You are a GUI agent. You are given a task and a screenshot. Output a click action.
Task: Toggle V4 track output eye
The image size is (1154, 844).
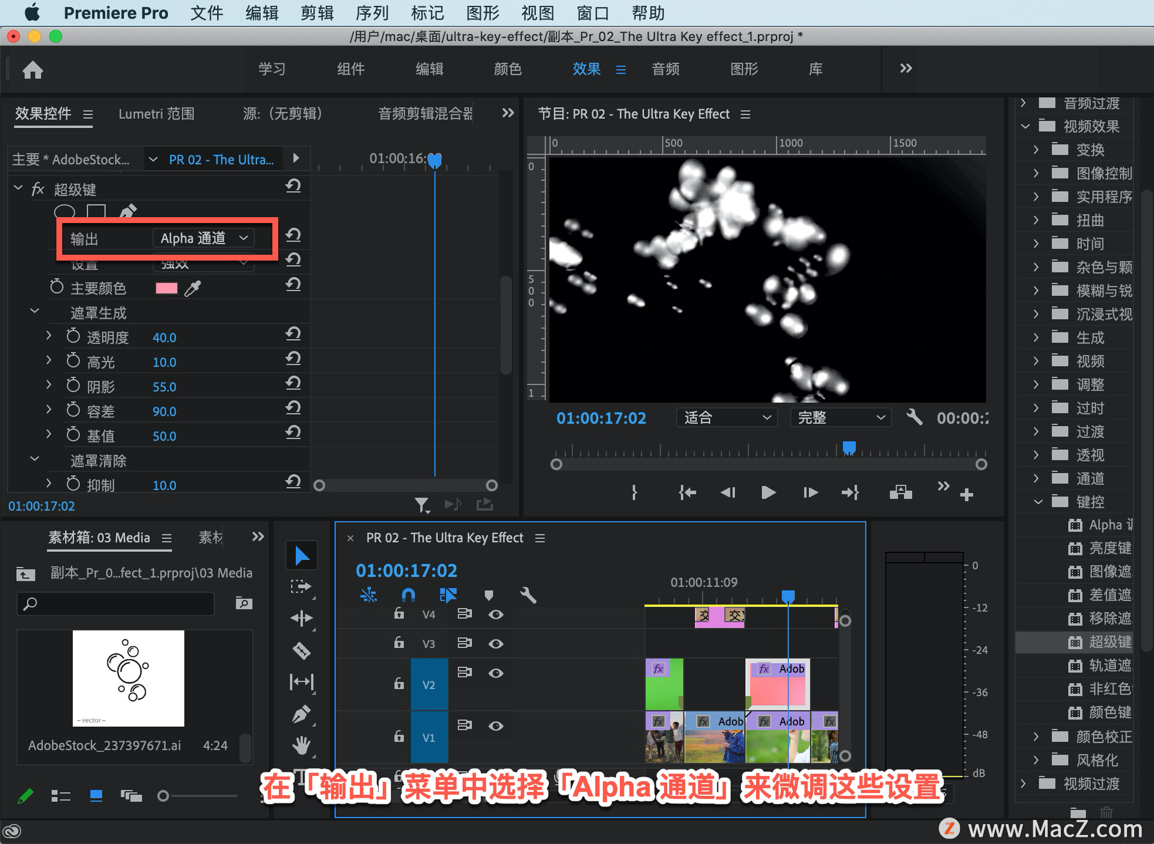click(x=496, y=614)
